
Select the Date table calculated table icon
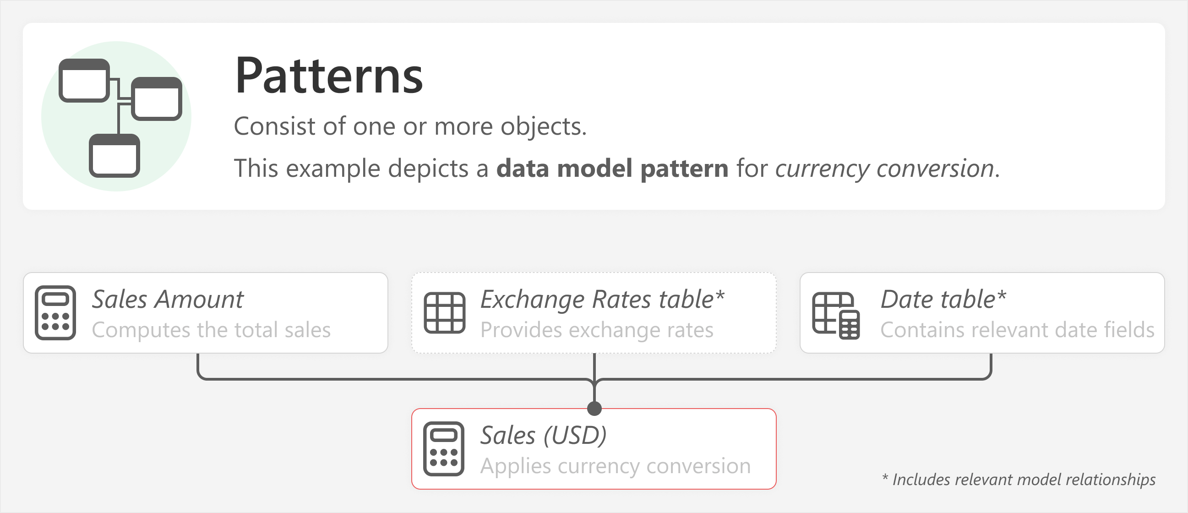836,316
